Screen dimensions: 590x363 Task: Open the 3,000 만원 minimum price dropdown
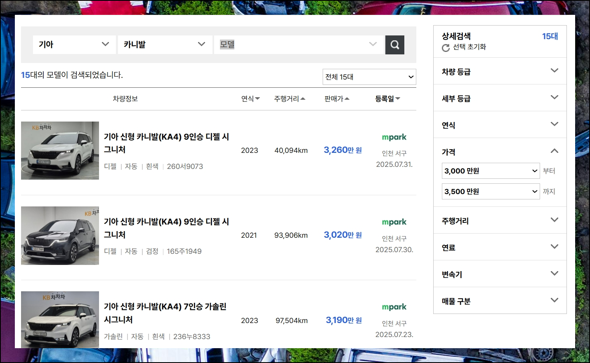tap(491, 171)
